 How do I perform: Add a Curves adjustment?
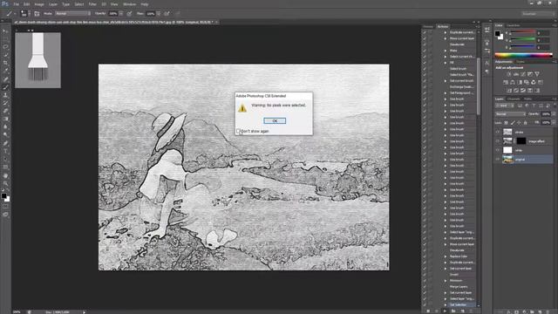tap(523, 74)
